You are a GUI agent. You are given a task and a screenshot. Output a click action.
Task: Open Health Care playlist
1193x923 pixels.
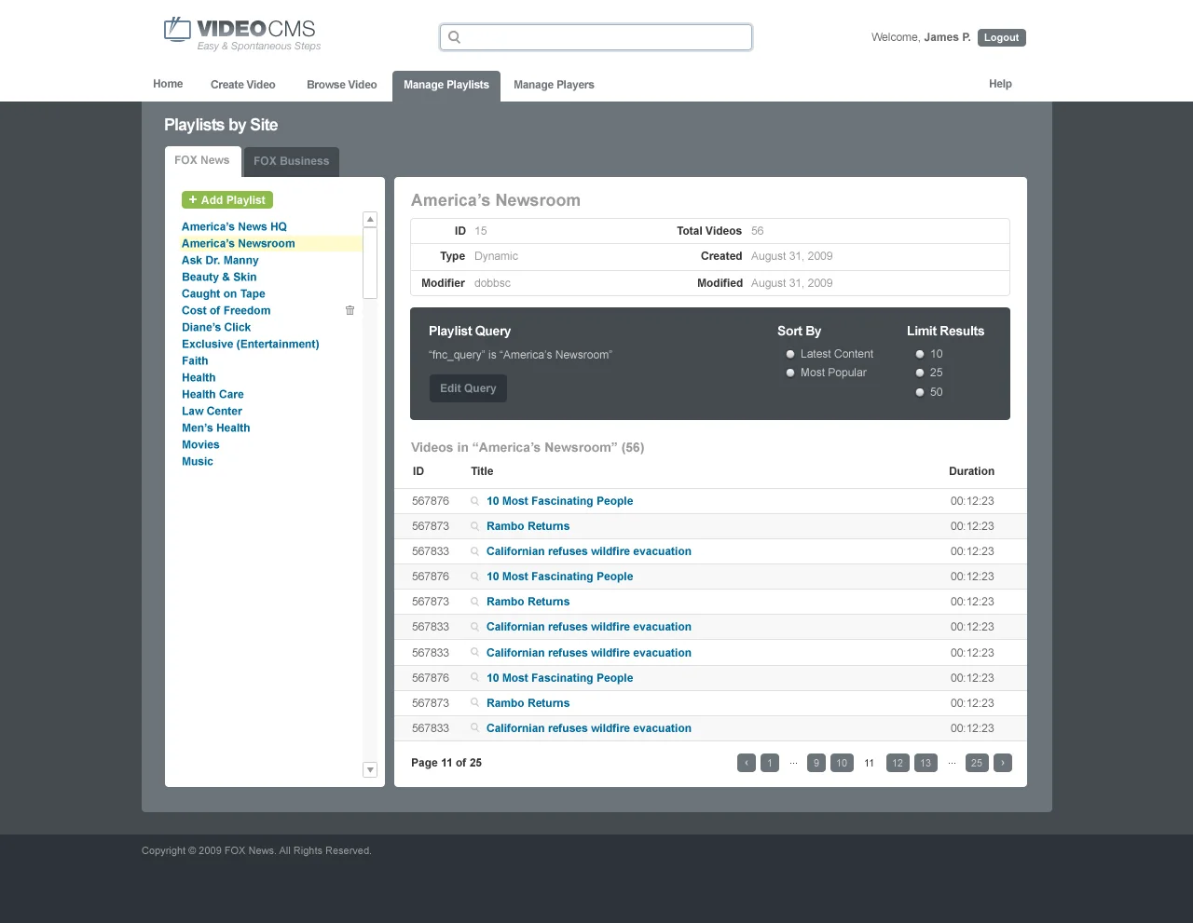click(x=213, y=394)
